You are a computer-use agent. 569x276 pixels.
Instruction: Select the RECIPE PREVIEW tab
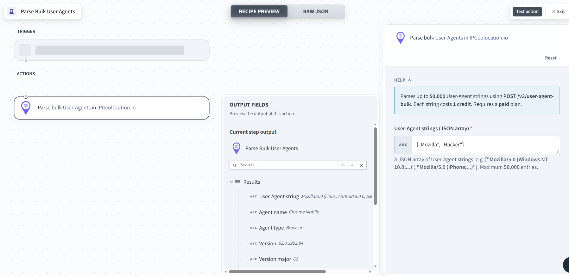point(259,12)
